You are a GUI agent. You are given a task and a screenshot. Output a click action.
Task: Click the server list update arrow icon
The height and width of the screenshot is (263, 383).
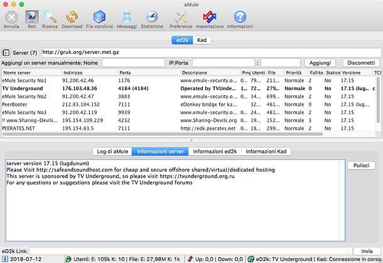tap(6, 53)
